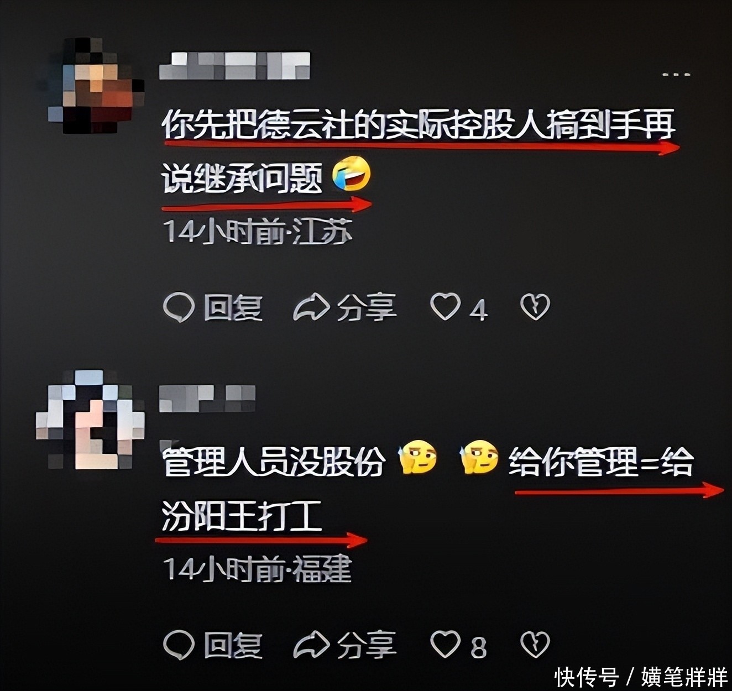
Task: Open the three-dot menu on first comment
Action: (x=677, y=74)
